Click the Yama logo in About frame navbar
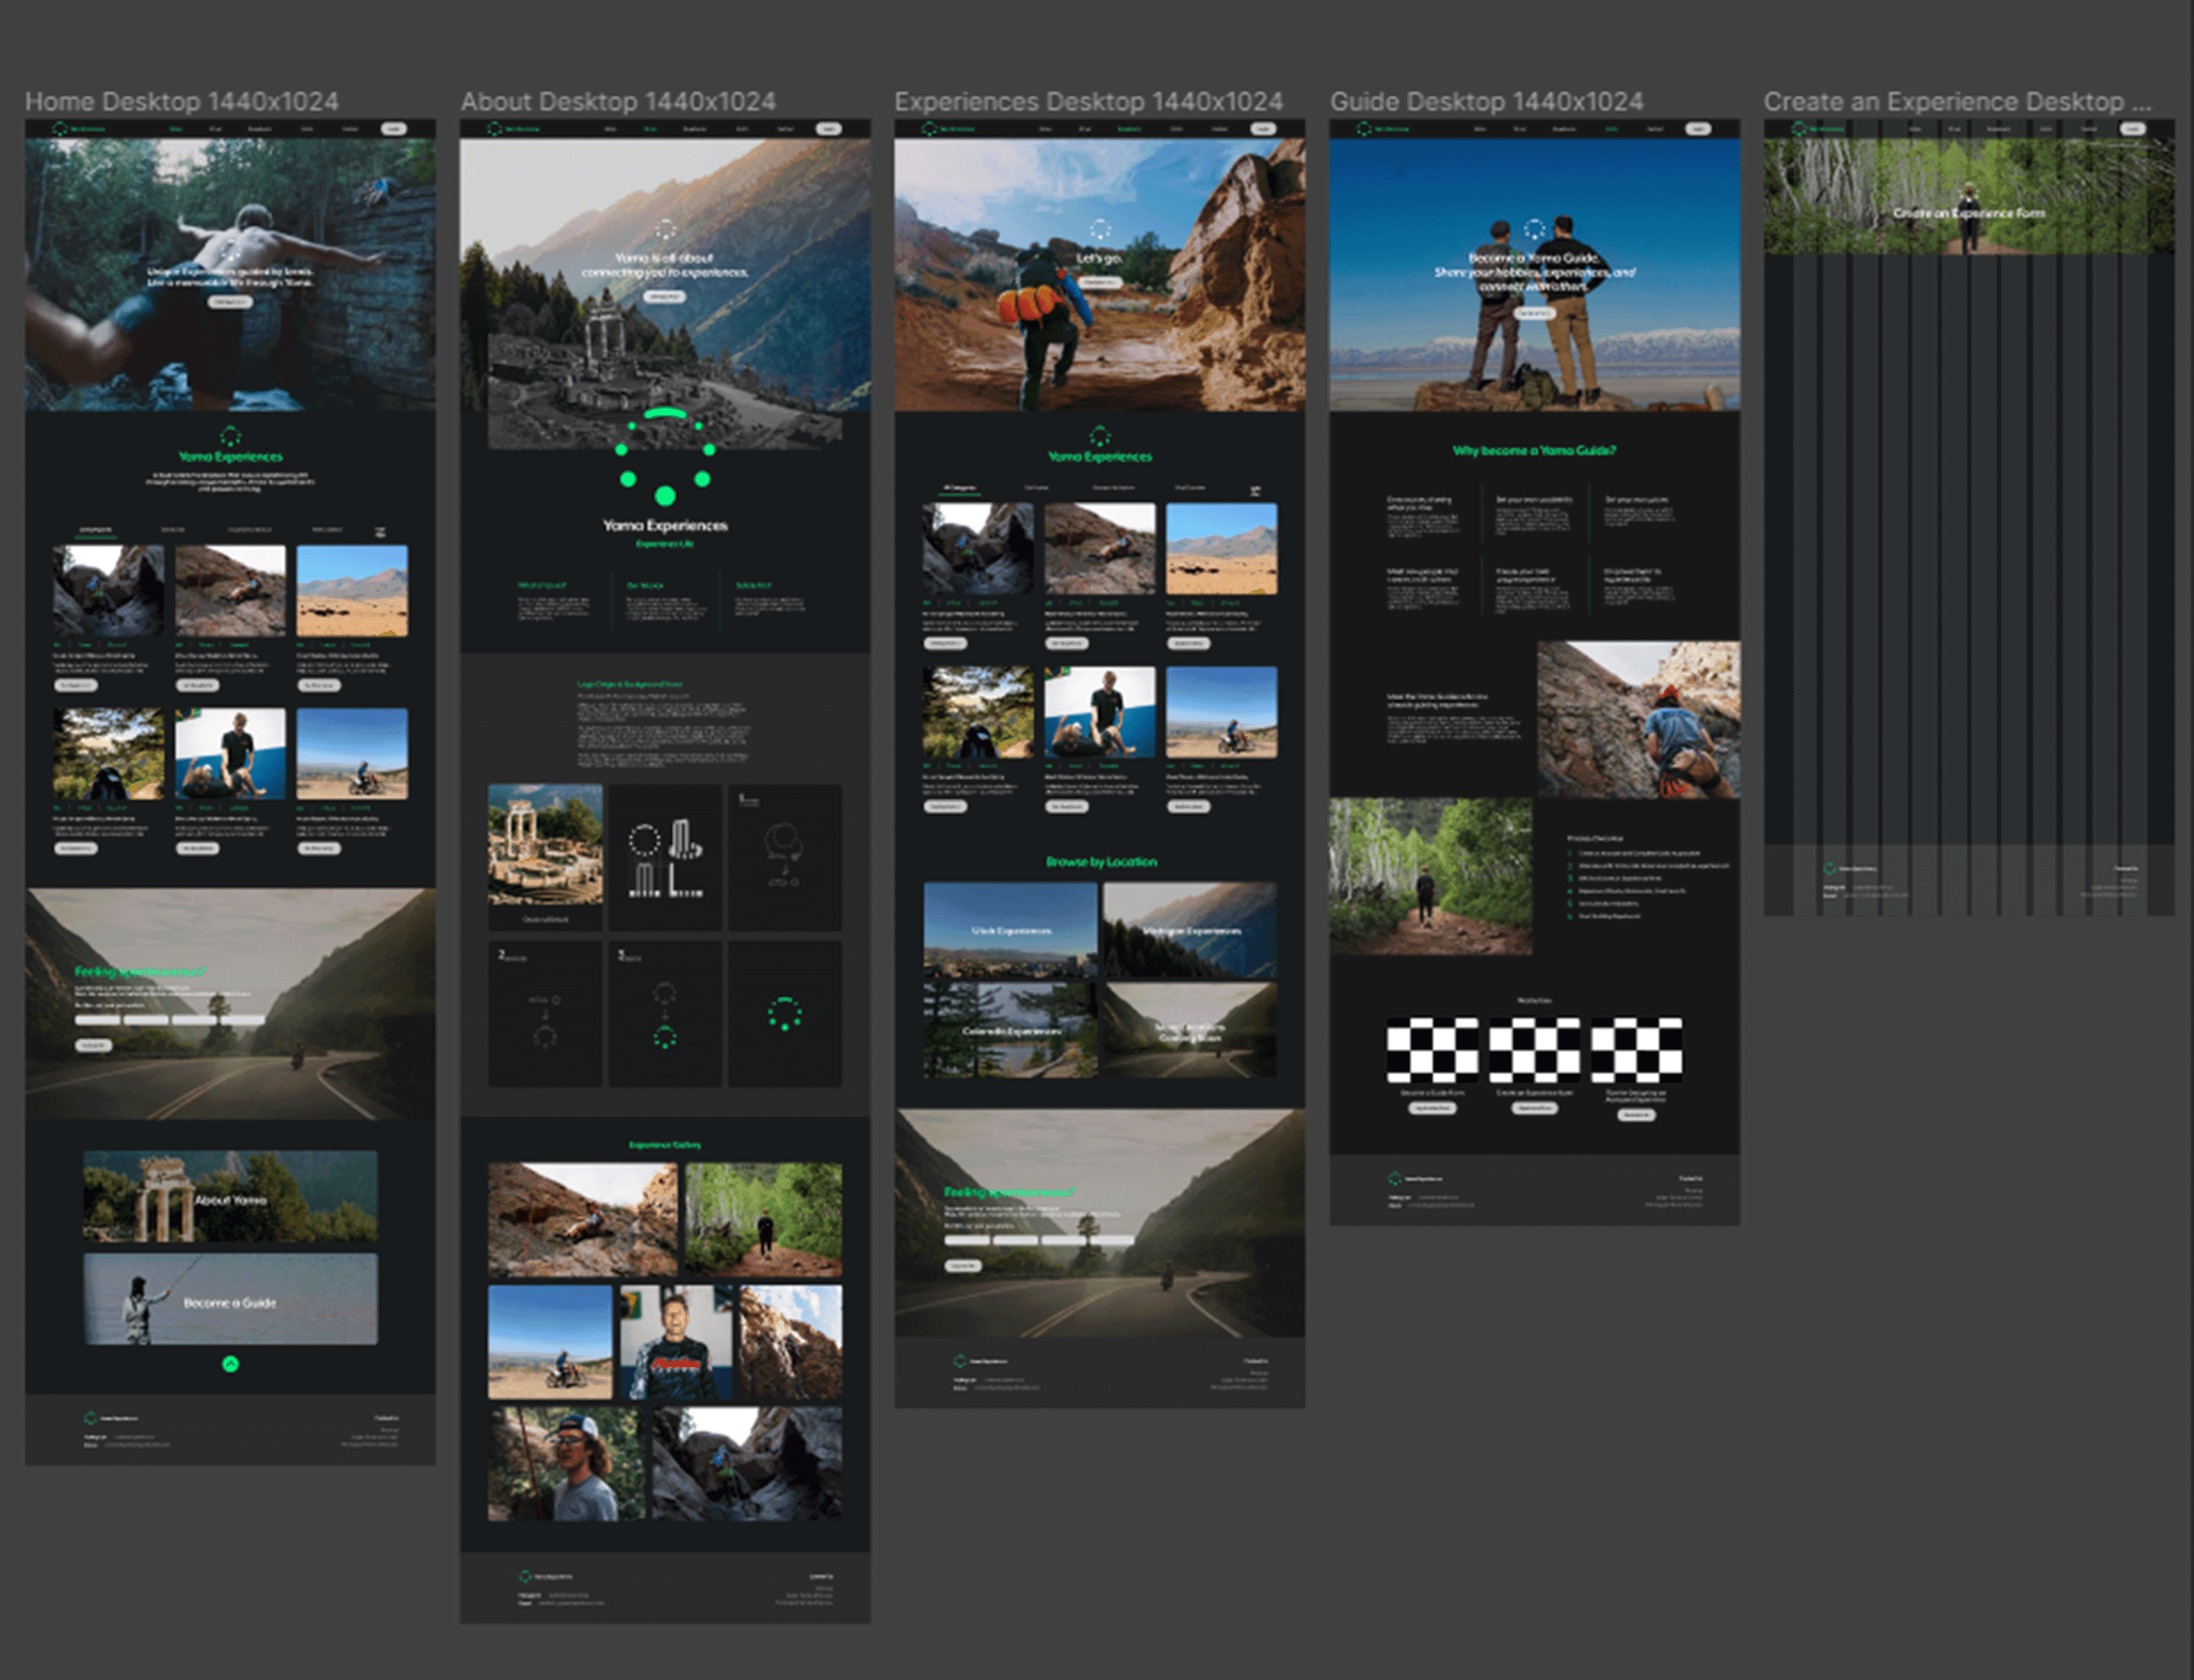 coord(494,129)
